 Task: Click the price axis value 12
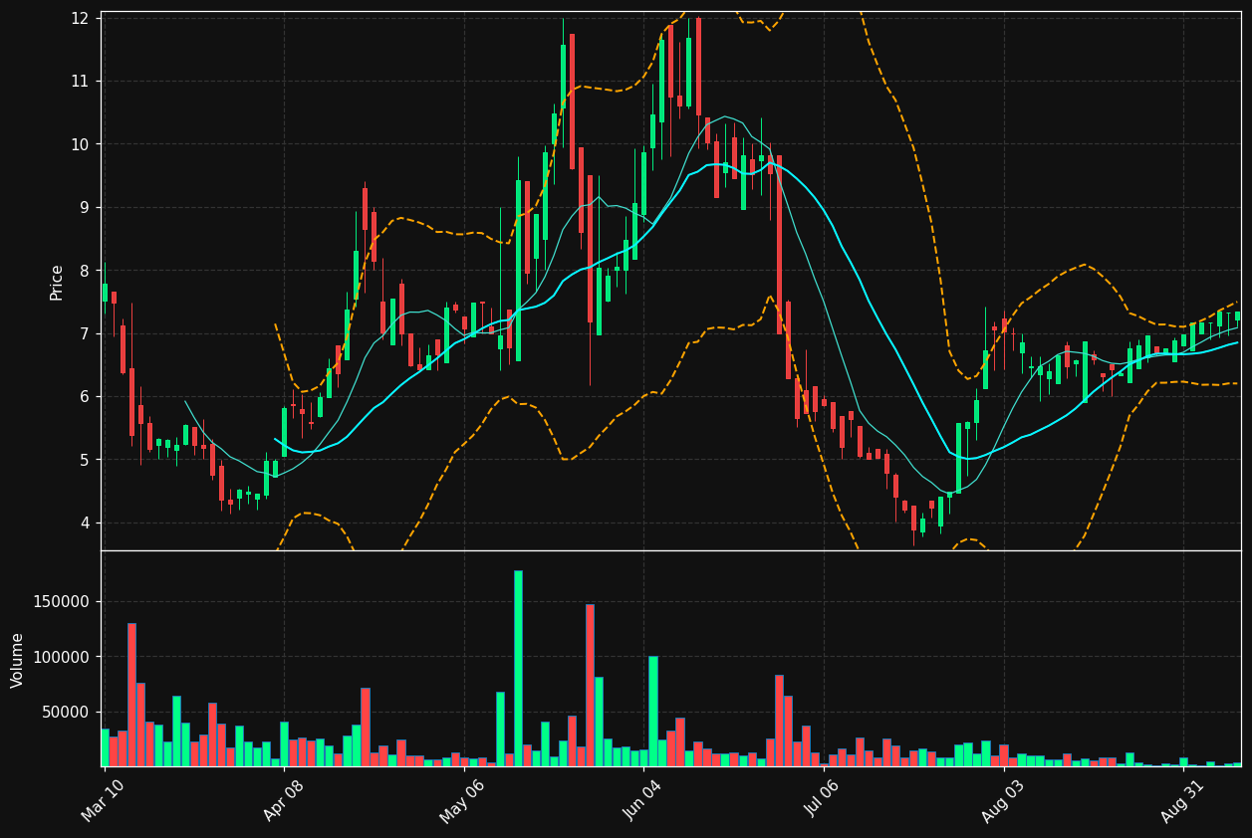click(x=81, y=18)
